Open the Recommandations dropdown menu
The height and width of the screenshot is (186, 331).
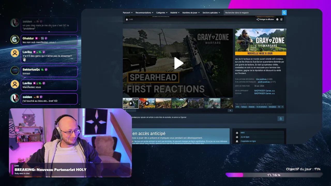click(144, 13)
